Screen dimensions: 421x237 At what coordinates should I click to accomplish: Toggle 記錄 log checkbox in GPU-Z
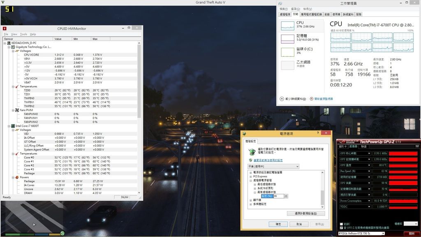click(x=341, y=224)
